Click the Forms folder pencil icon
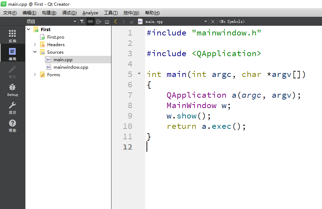Viewport: 322px width, 209px height. (42, 74)
